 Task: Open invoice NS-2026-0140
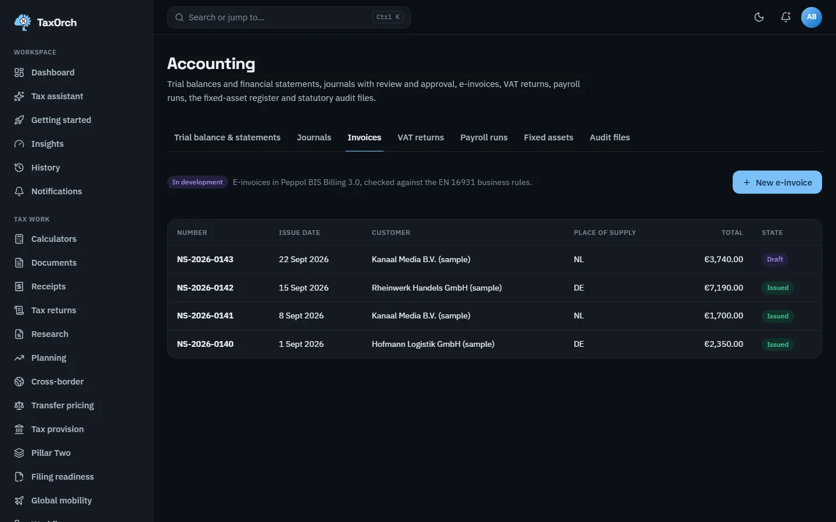205,344
